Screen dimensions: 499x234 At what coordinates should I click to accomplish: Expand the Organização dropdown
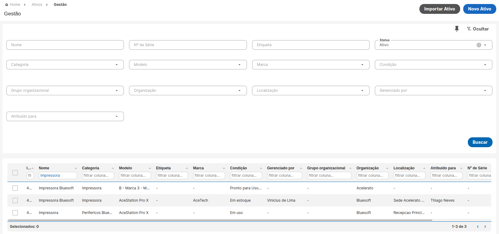239,91
